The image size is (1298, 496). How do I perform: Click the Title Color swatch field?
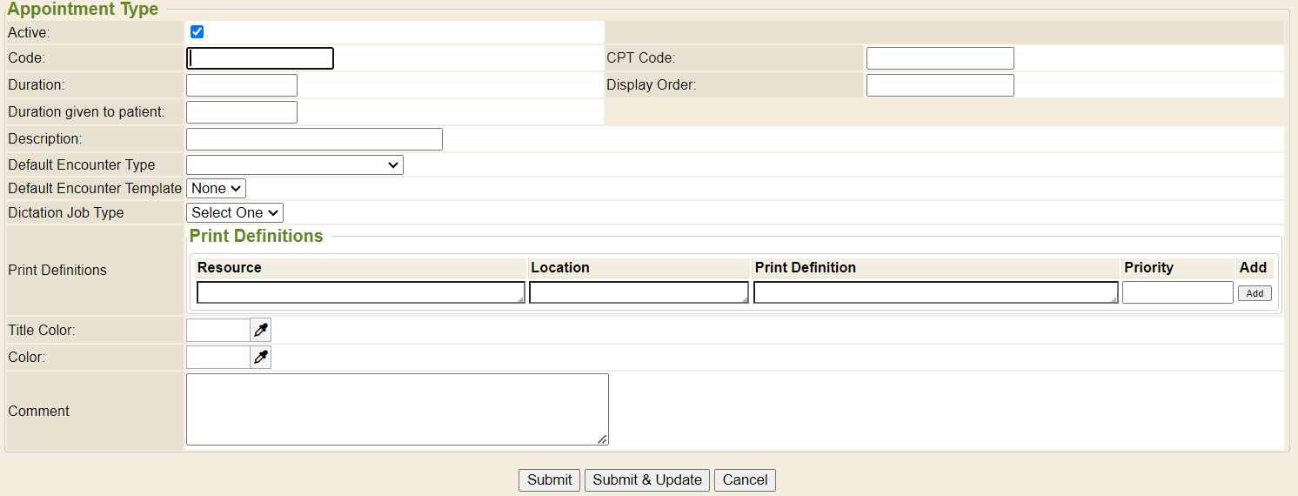coord(218,330)
